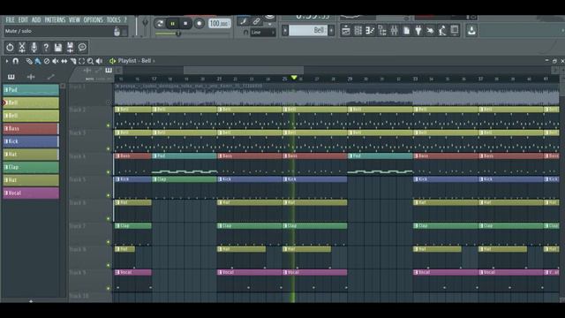Stop playback with the stop button
The height and width of the screenshot is (318, 565).
(x=185, y=24)
